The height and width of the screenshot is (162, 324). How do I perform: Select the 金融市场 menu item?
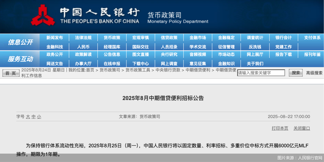[198, 38]
